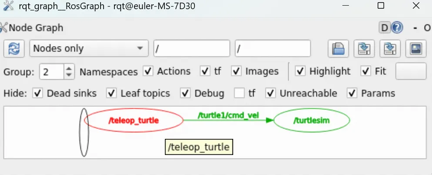Load DOT graph from file
The height and width of the screenshot is (175, 432).
click(x=338, y=49)
